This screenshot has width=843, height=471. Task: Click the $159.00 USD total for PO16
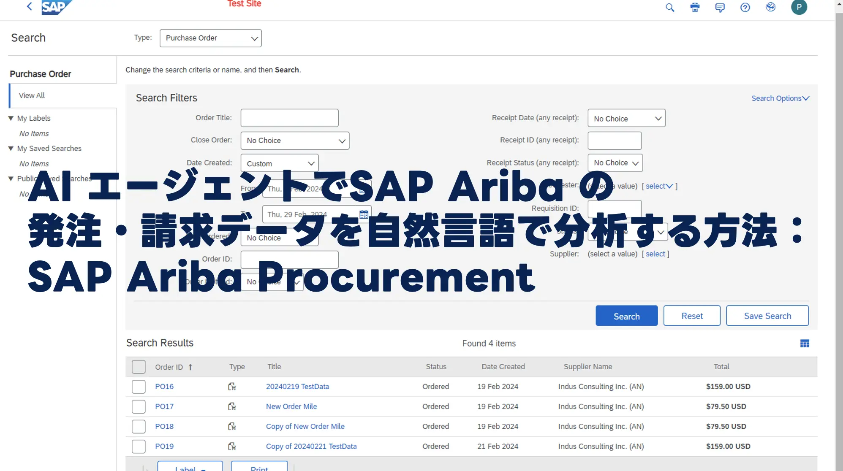[728, 387]
